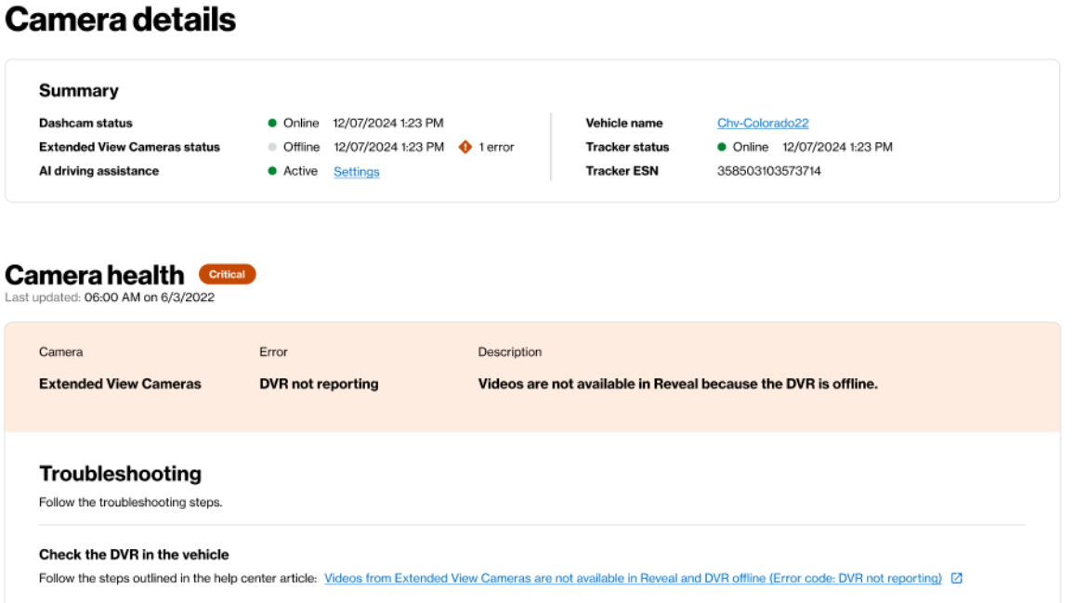Open AI driving assistance Settings link
The width and height of the screenshot is (1074, 603).
pyautogui.click(x=356, y=172)
